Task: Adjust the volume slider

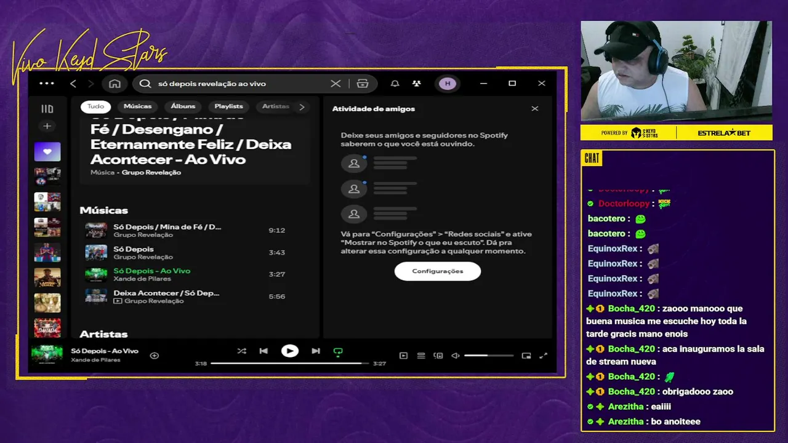Action: [x=489, y=355]
